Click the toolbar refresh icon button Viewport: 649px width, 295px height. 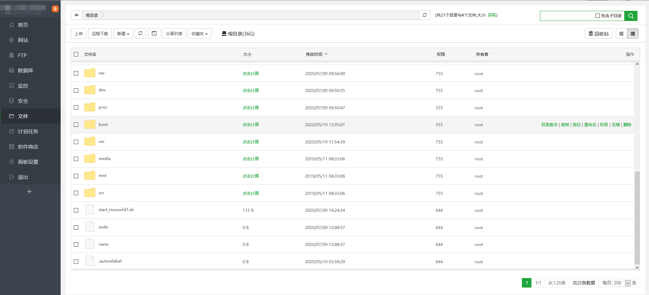coord(140,33)
